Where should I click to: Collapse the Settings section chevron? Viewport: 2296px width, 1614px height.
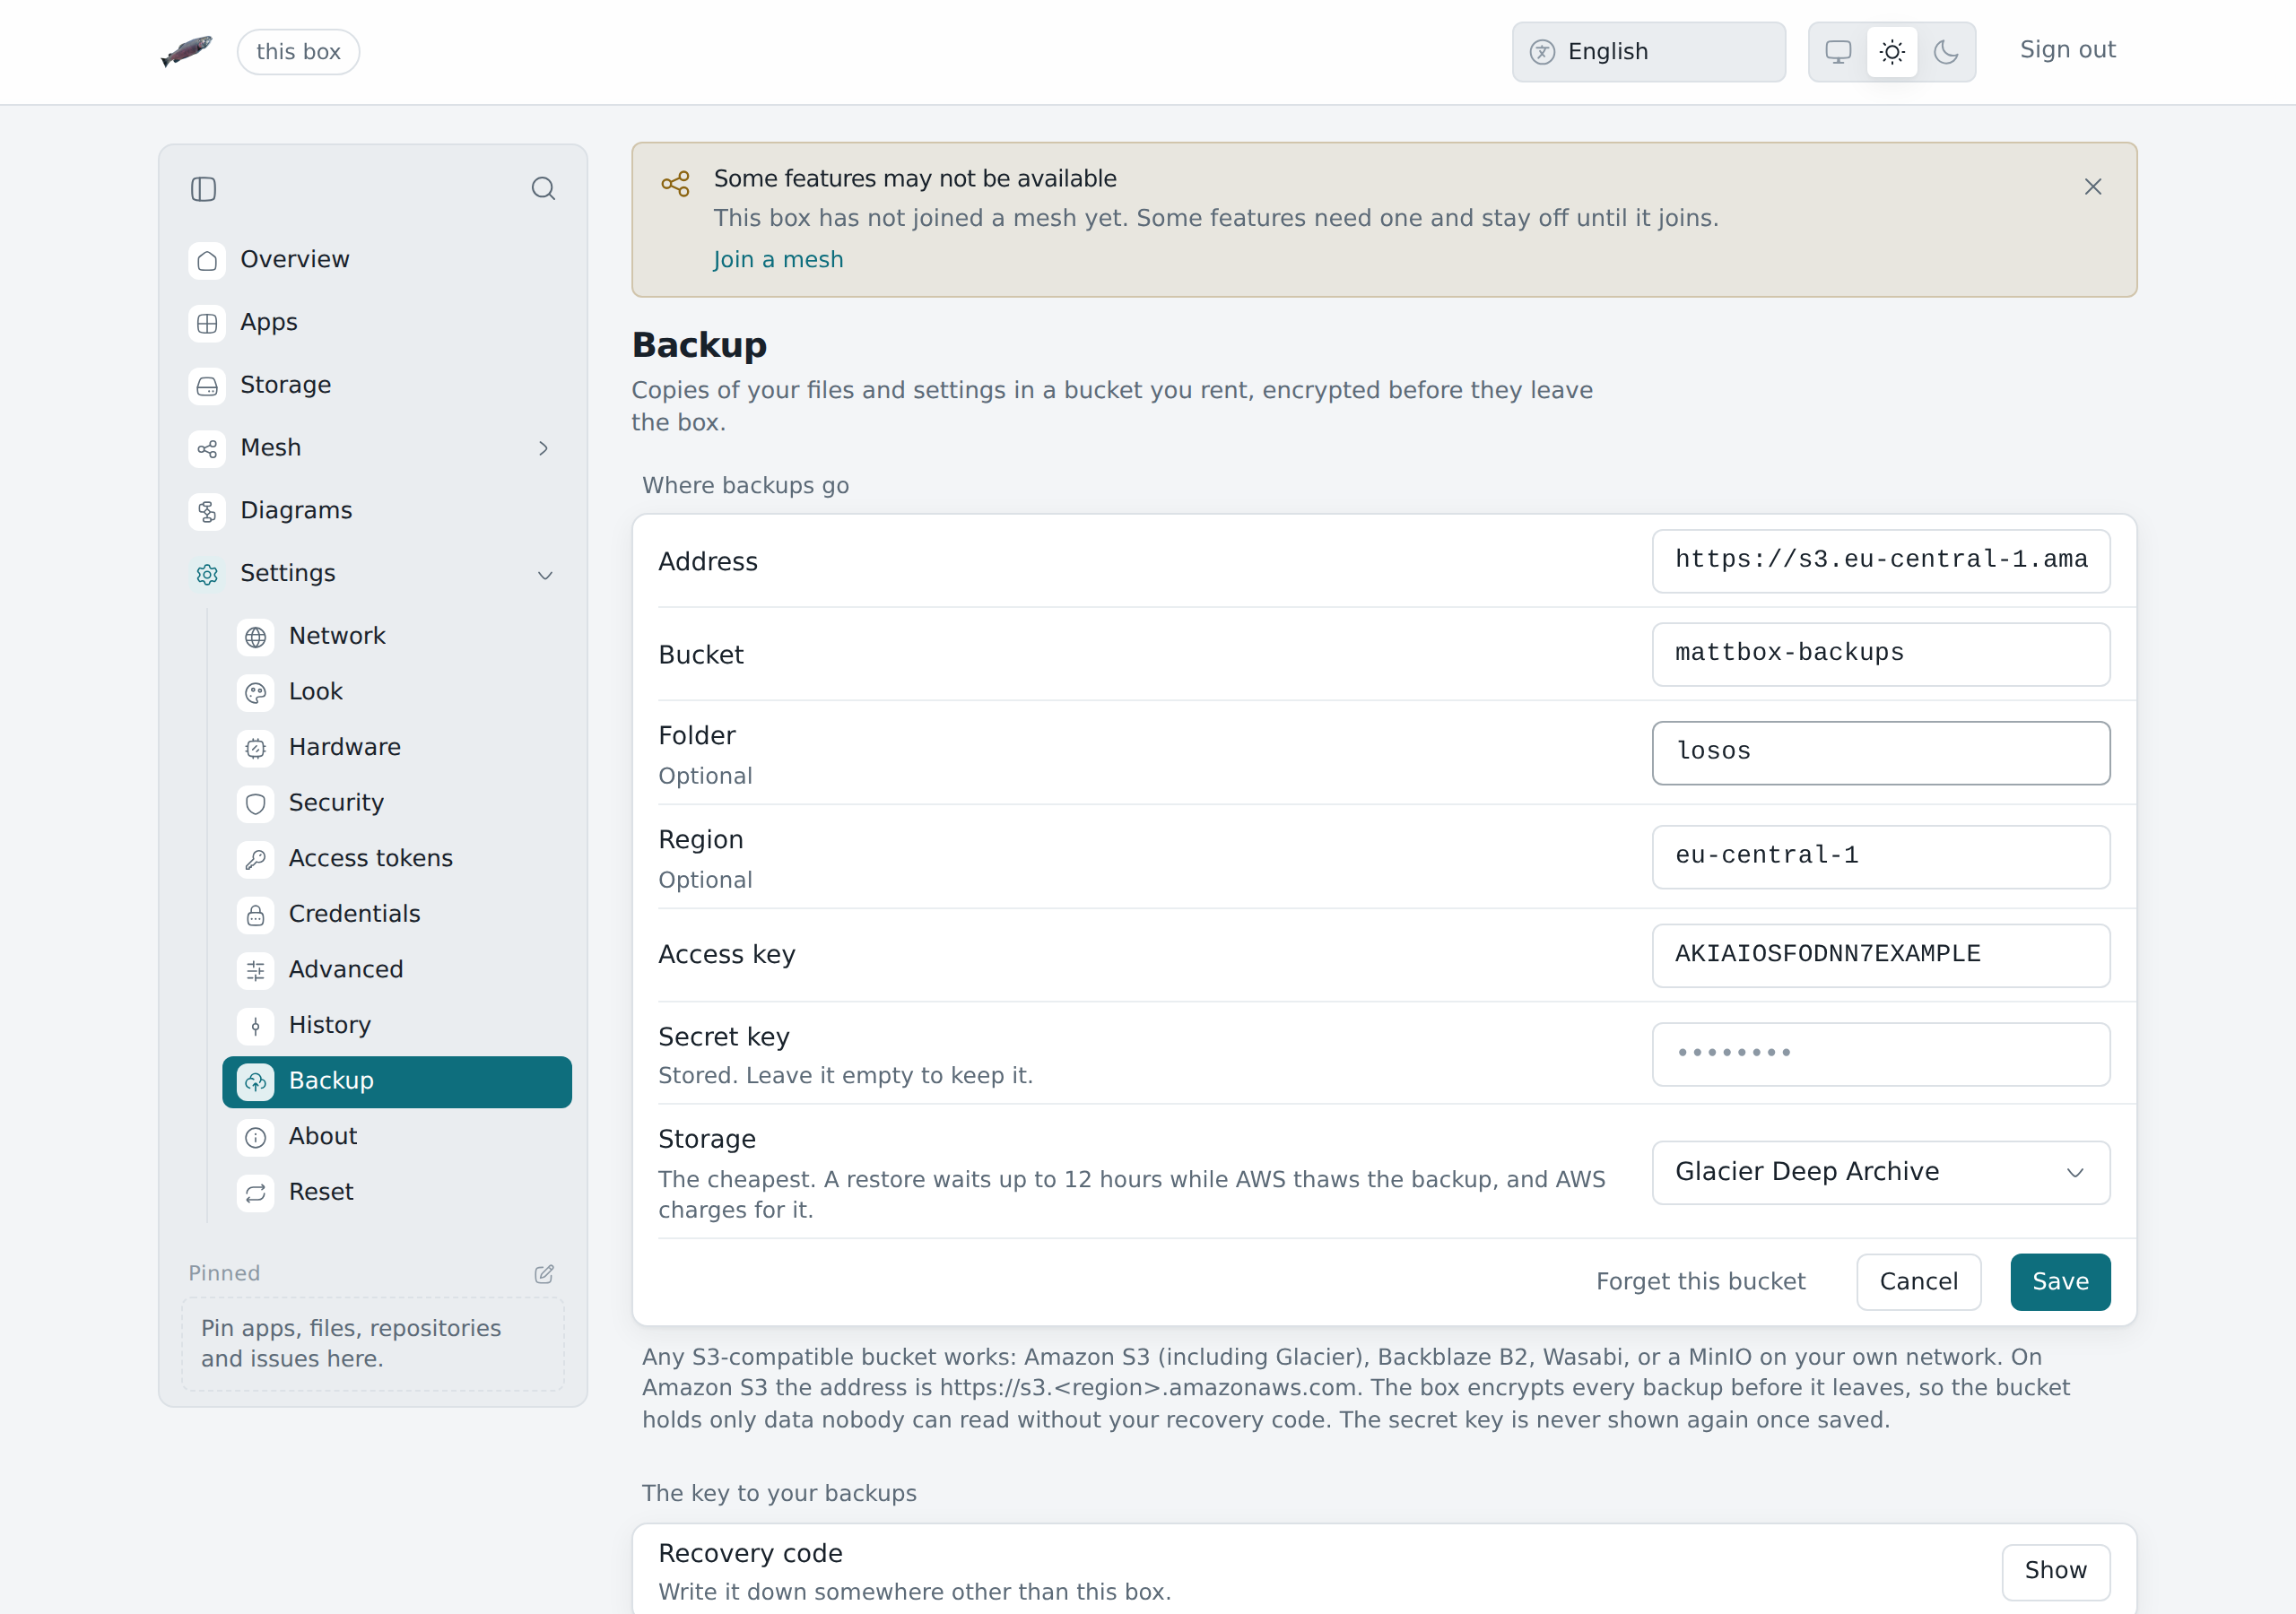tap(545, 575)
